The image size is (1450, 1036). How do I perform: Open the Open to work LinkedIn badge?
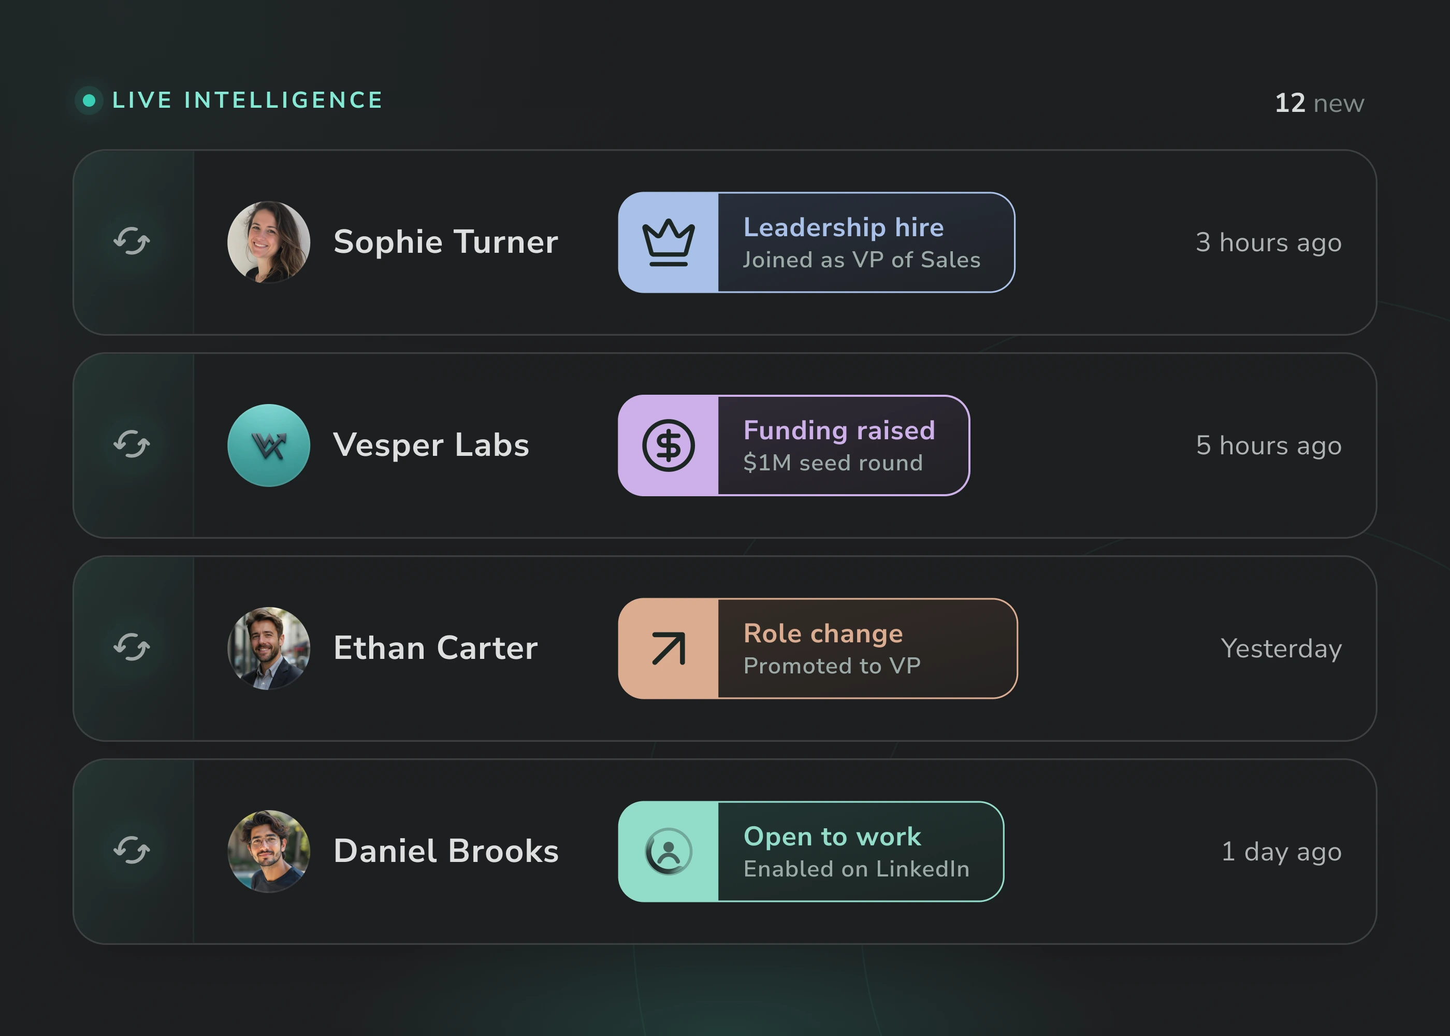tap(810, 851)
